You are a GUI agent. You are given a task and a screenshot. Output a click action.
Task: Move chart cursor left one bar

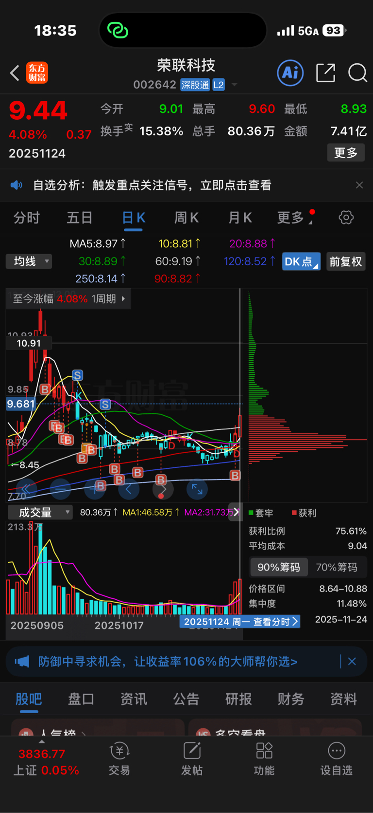(x=129, y=489)
